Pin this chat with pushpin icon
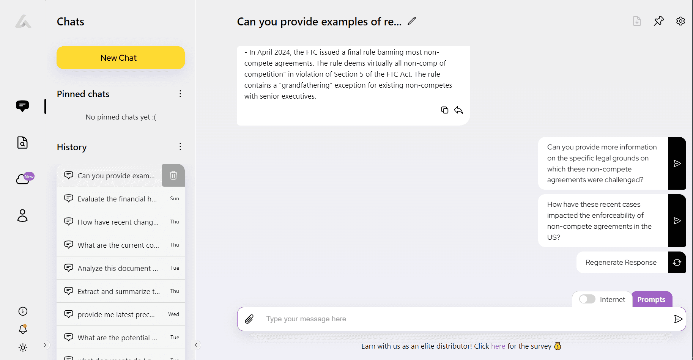The height and width of the screenshot is (360, 693). (659, 21)
